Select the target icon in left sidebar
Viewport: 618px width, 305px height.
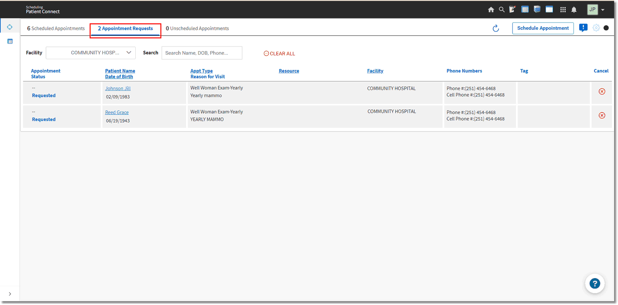(10, 27)
